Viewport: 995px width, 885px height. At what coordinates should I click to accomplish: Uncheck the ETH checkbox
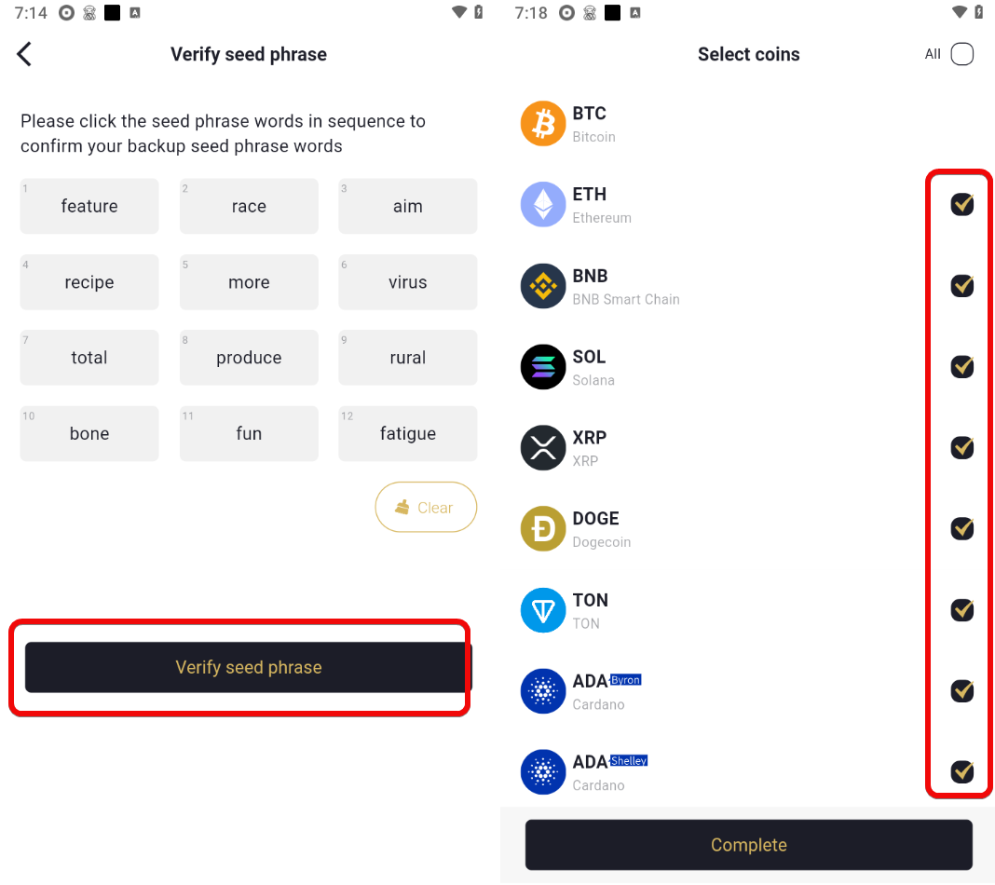962,204
